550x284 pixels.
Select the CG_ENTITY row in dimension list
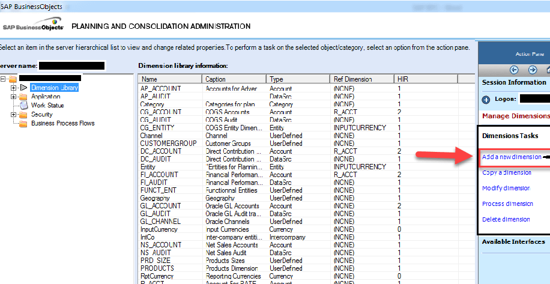coord(156,127)
